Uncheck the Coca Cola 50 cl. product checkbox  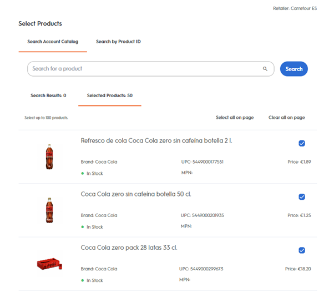pyautogui.click(x=302, y=197)
